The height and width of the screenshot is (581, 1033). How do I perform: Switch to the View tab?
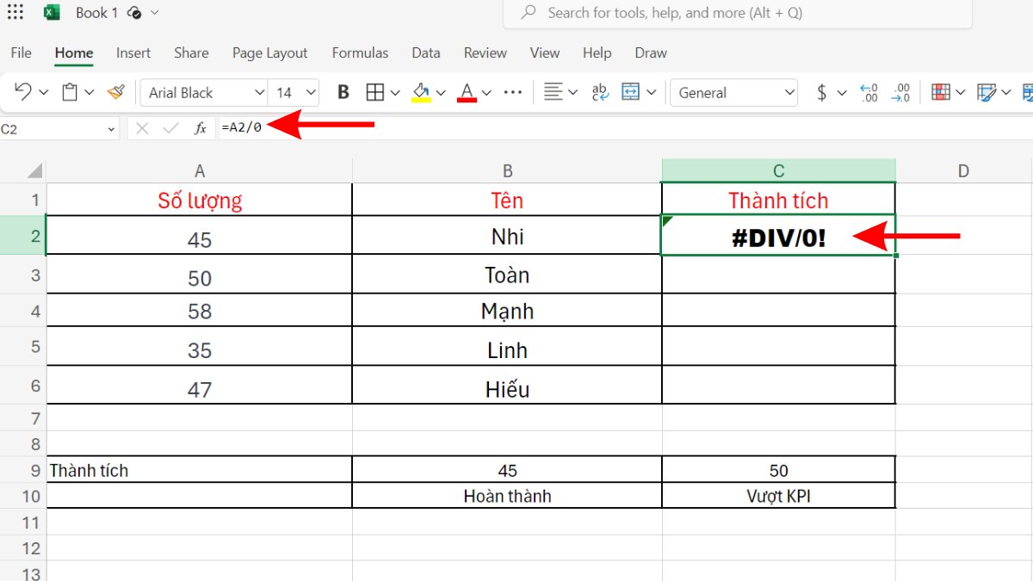pos(545,53)
